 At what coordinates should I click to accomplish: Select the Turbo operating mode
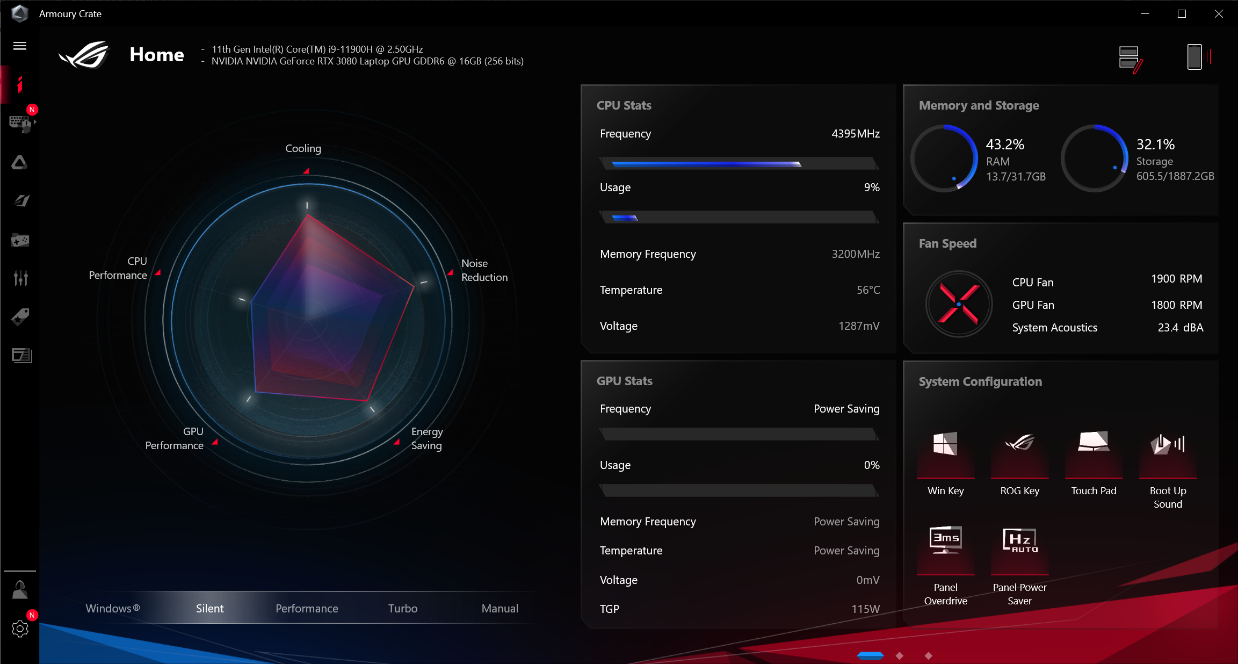point(403,608)
